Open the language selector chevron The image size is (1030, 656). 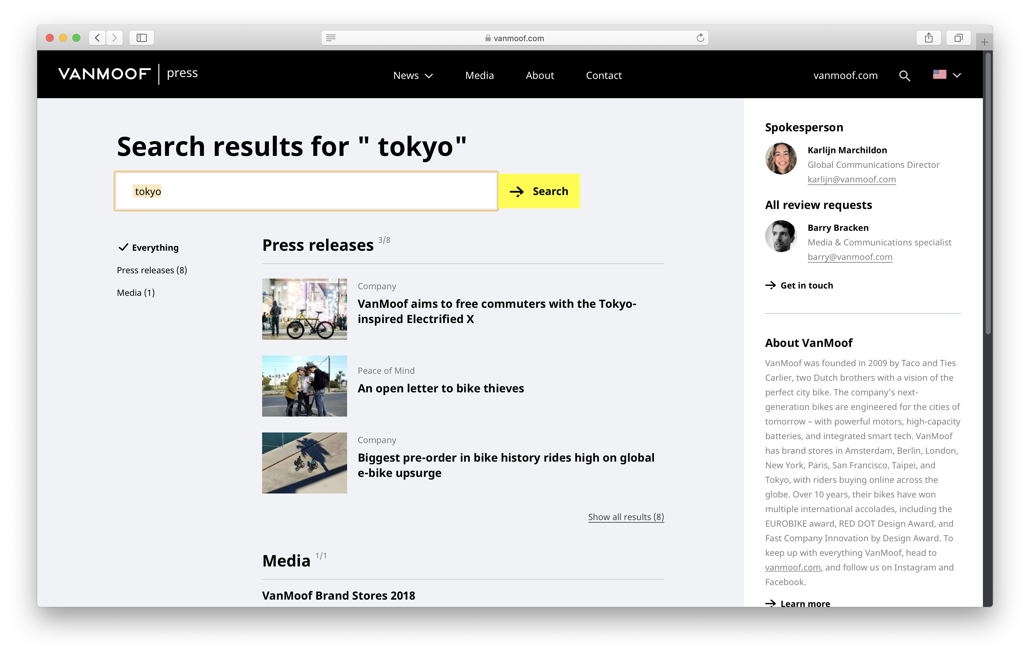tap(957, 75)
